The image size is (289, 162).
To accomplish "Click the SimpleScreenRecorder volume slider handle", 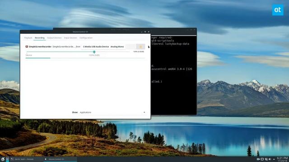I will click(x=94, y=52).
